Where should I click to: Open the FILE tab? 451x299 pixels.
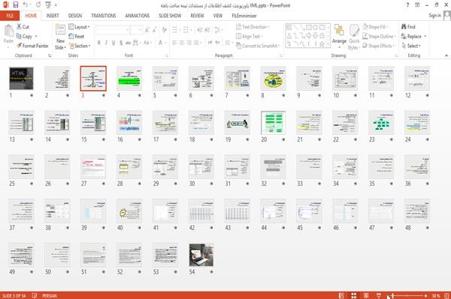click(x=10, y=16)
